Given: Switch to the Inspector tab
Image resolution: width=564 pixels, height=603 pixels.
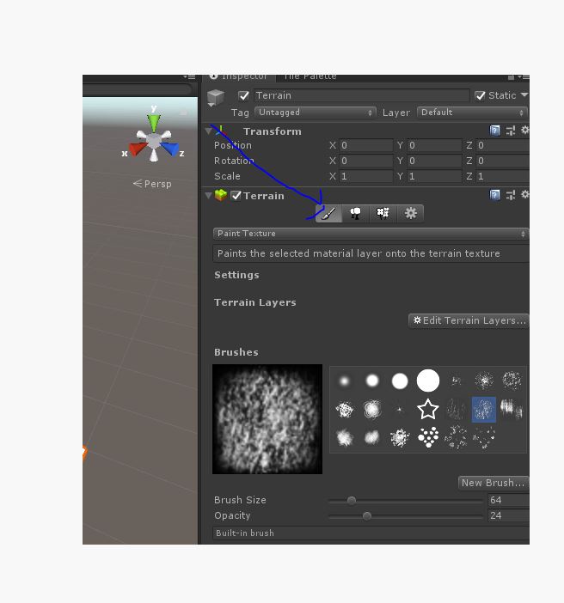Looking at the screenshot, I should tap(238, 77).
